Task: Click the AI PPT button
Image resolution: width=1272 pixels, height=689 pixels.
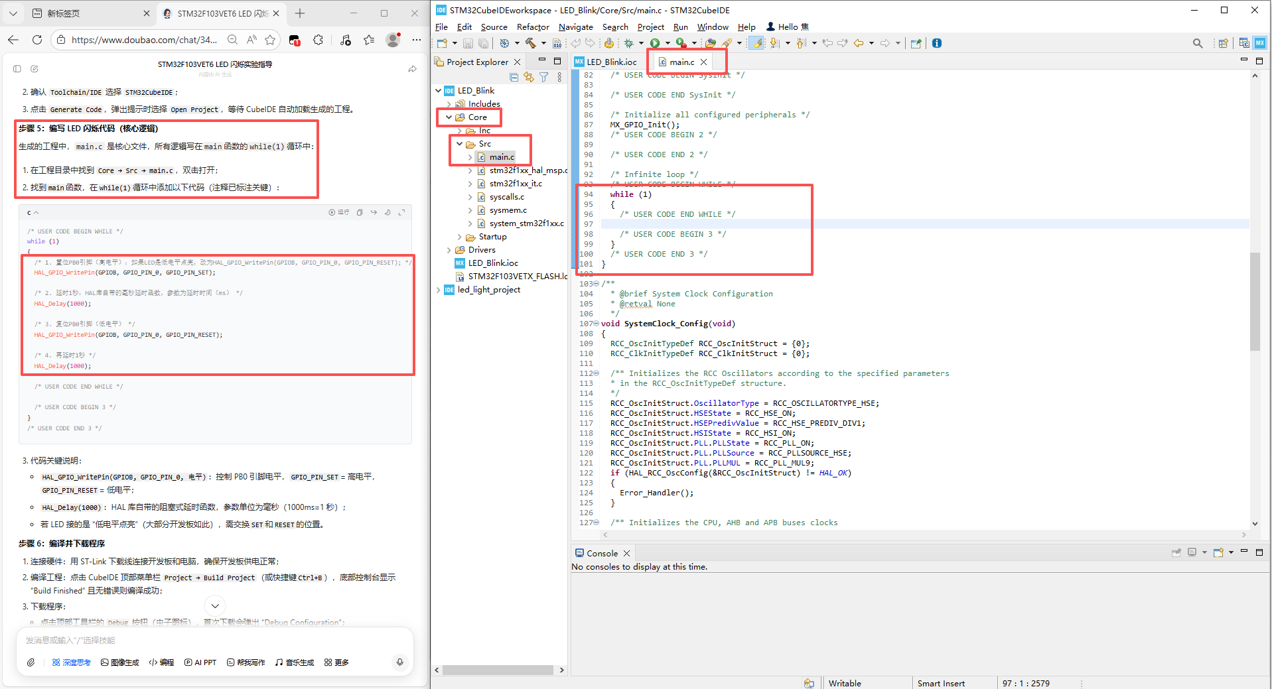Action: pos(200,662)
